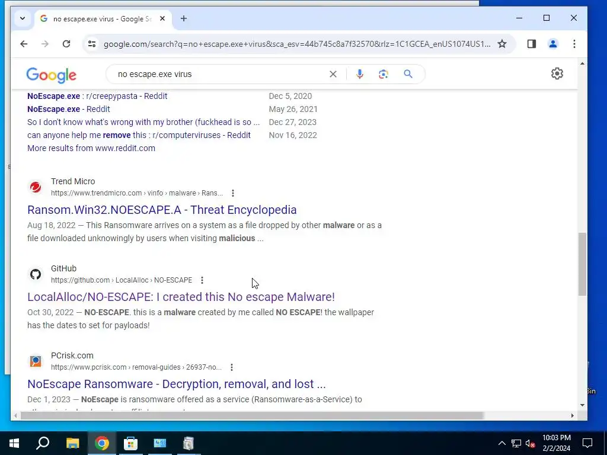Open a new tab
The height and width of the screenshot is (455, 607).
pyautogui.click(x=184, y=18)
